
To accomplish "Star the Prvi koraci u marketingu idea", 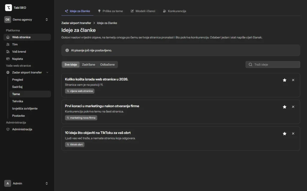I will click(285, 107).
